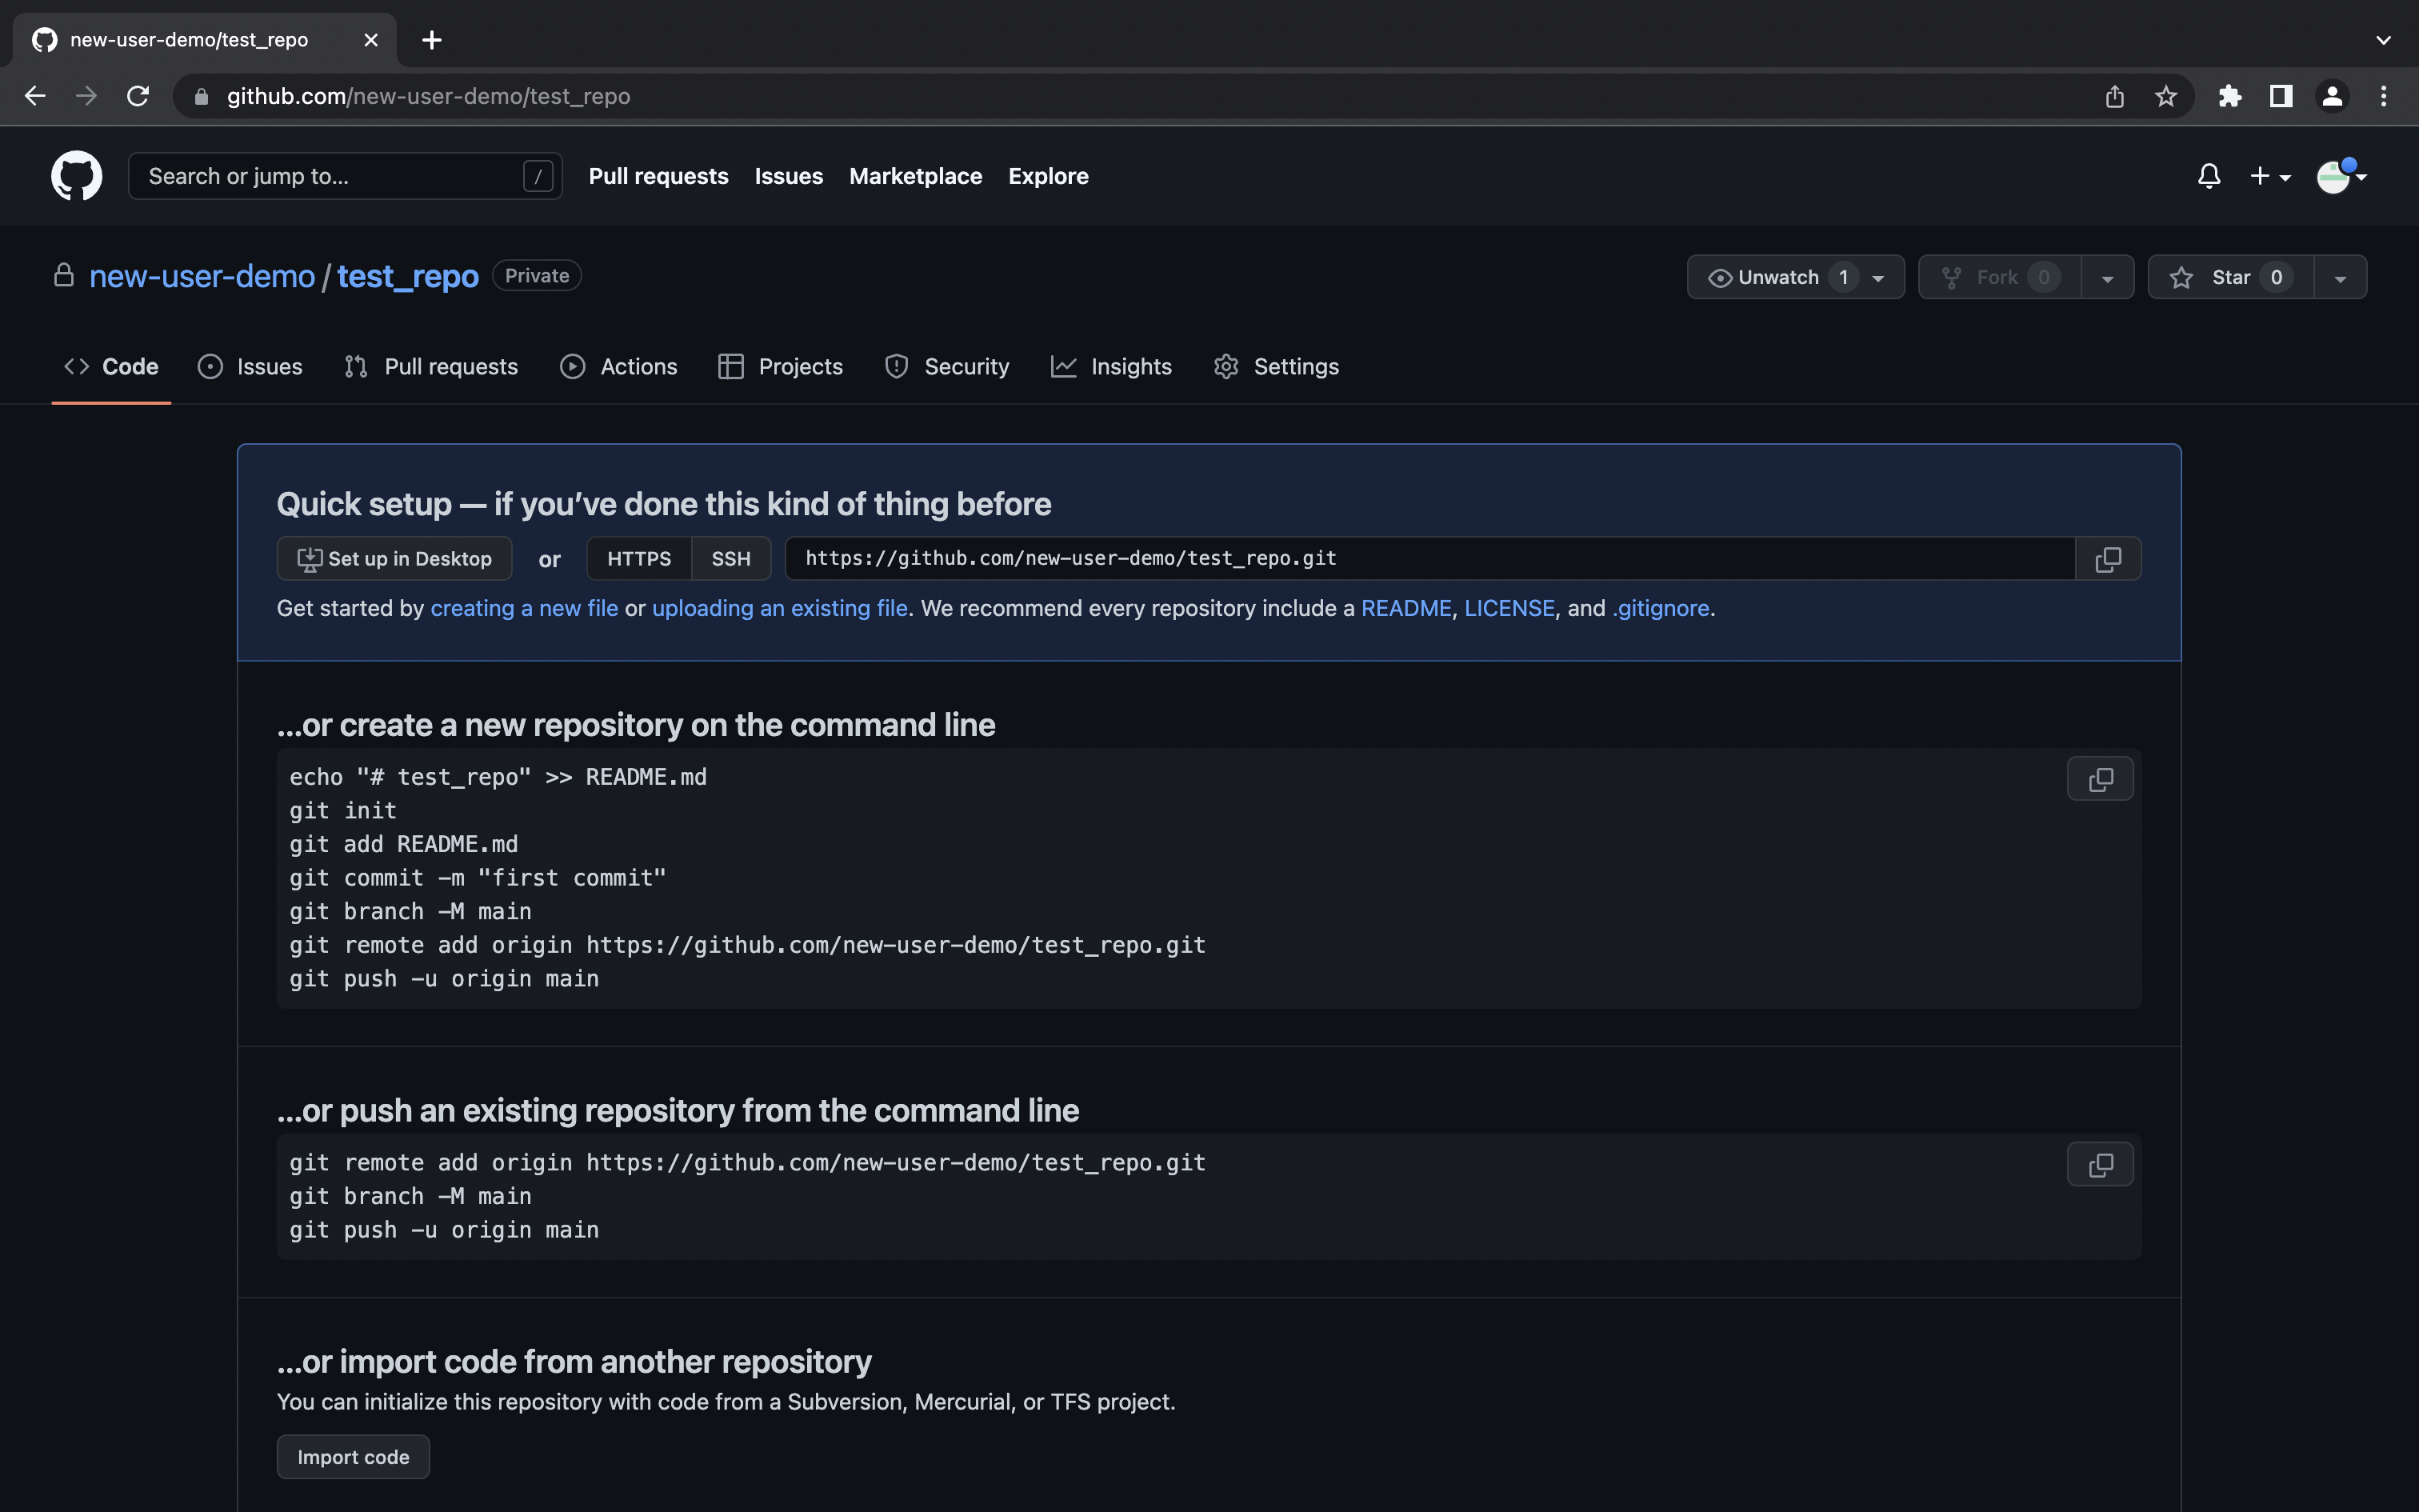Open the tab search chevron
Viewport: 2419px width, 1512px height.
pyautogui.click(x=2384, y=40)
